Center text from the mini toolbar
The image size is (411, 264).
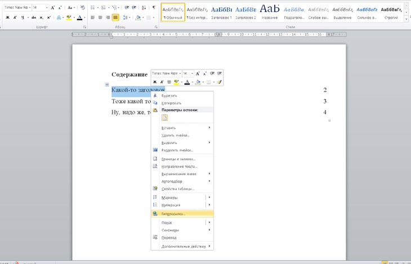[x=169, y=82]
